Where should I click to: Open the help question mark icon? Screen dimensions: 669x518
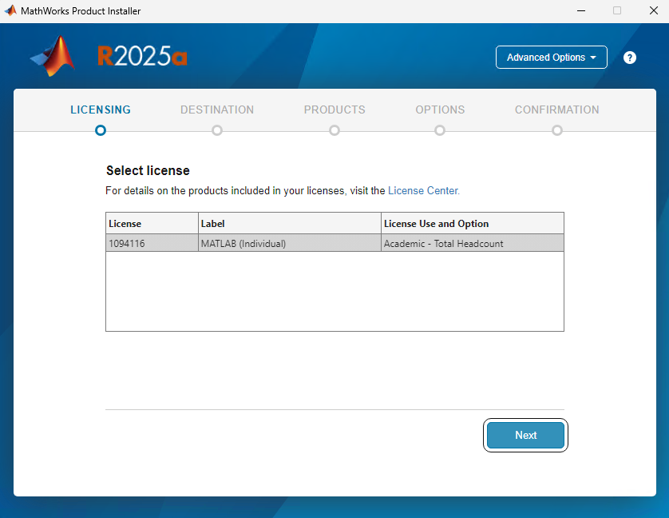tap(629, 58)
